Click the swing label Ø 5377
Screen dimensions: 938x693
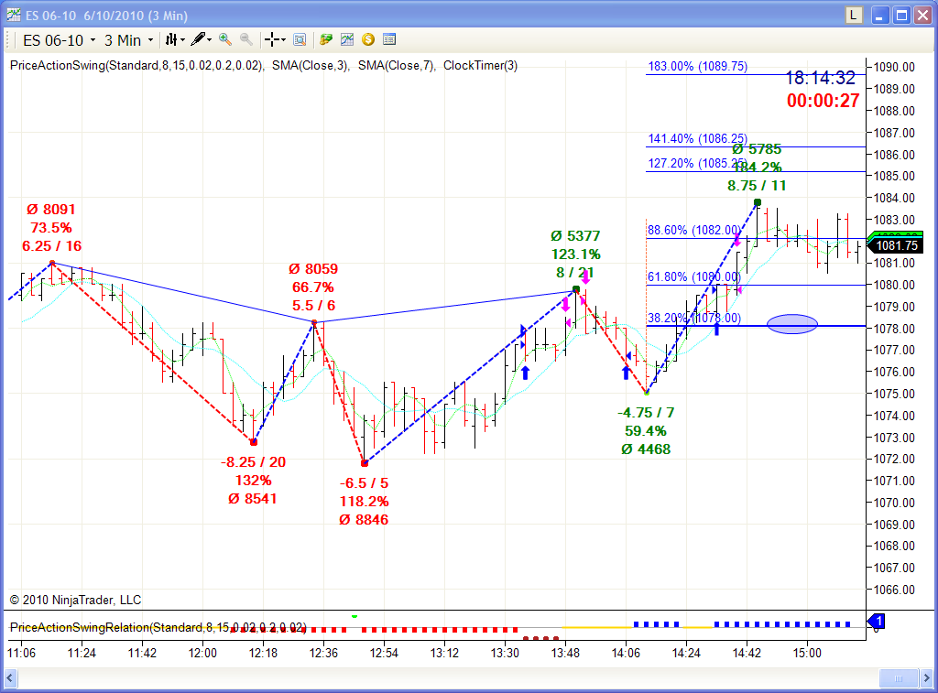(x=575, y=236)
